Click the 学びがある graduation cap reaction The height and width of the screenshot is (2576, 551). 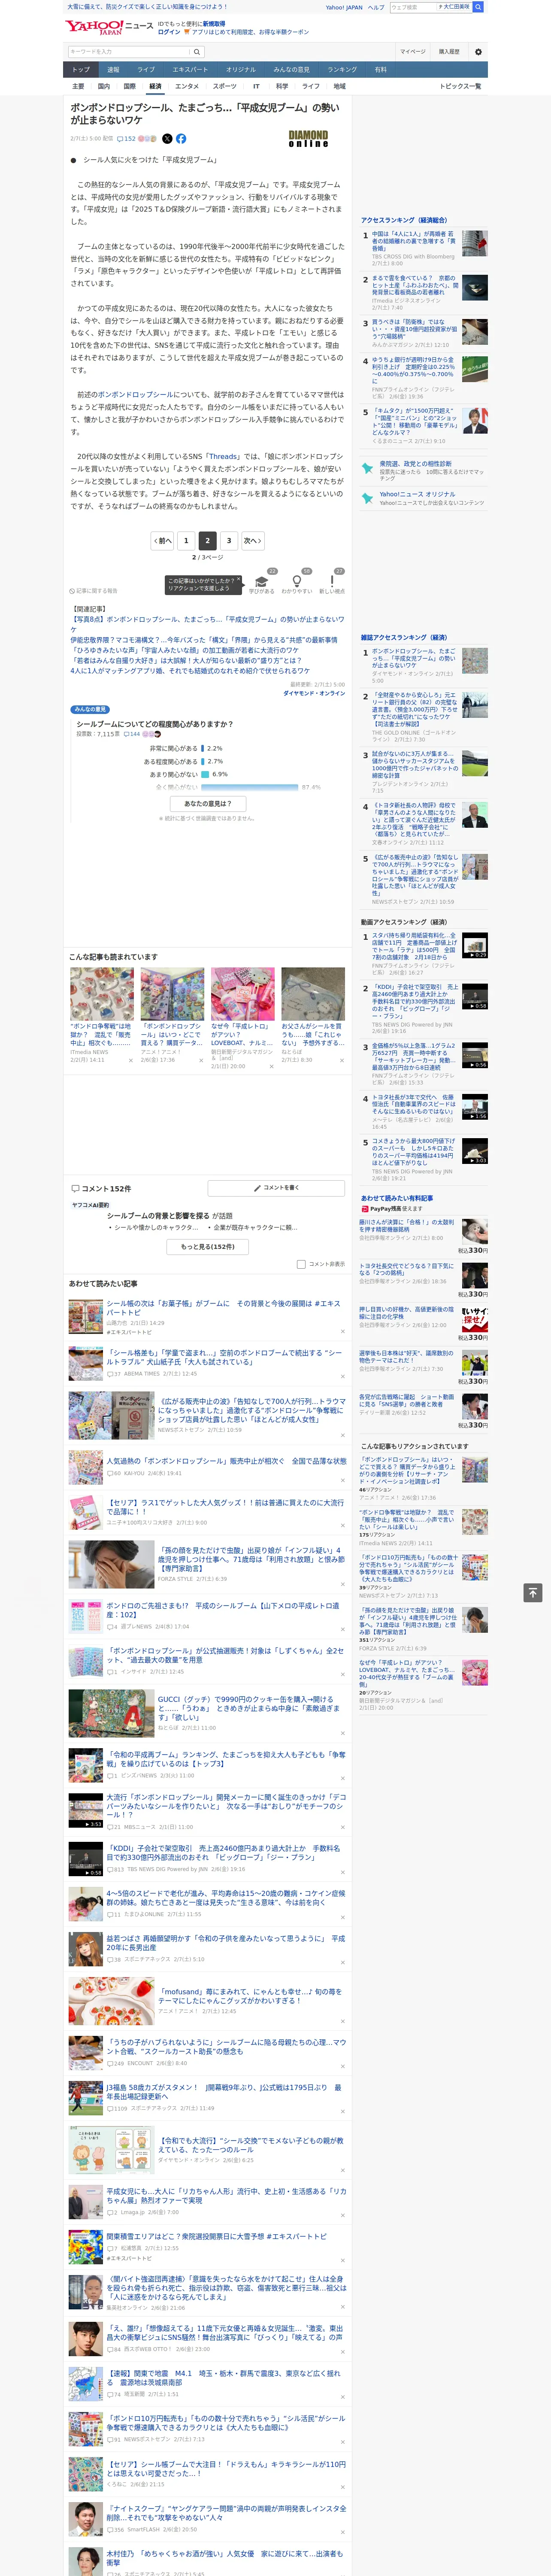(x=262, y=583)
